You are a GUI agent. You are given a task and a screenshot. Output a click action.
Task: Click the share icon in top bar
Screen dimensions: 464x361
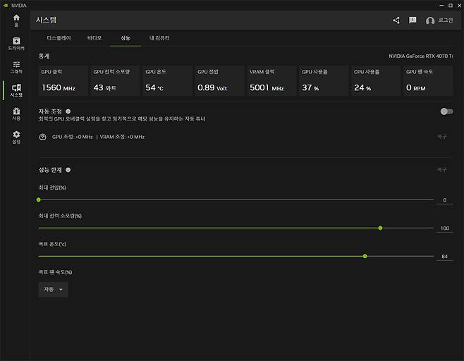point(396,20)
